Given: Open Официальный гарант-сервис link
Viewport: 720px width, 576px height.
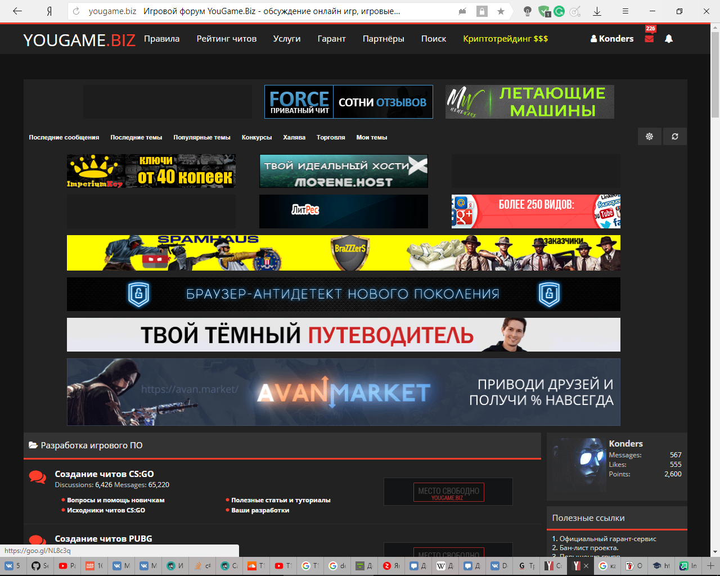Looking at the screenshot, I should pyautogui.click(x=608, y=539).
